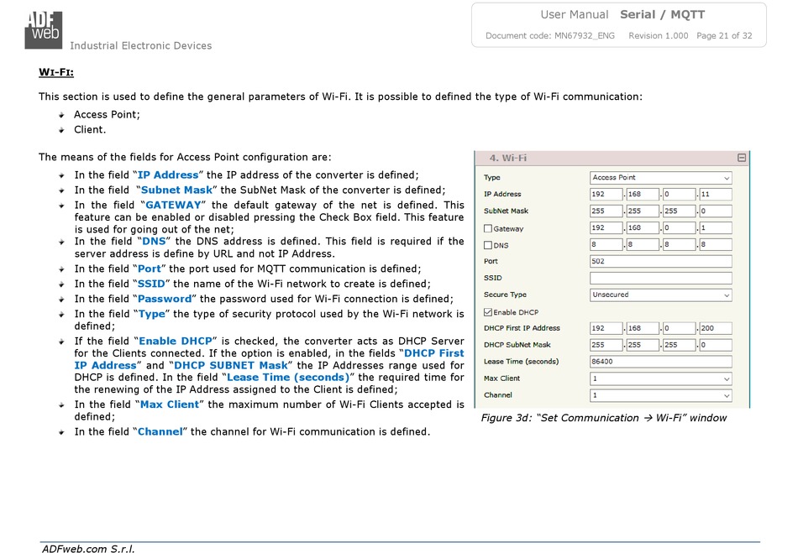Select the Lease Time field showing 86400

(660, 362)
